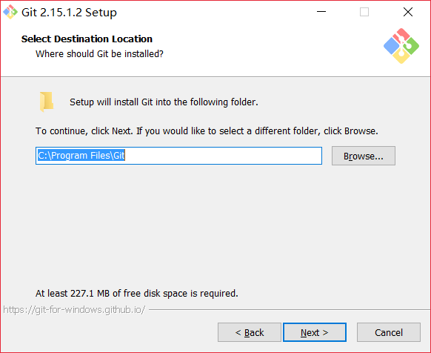Click the separator line beside the URL

click(290, 310)
